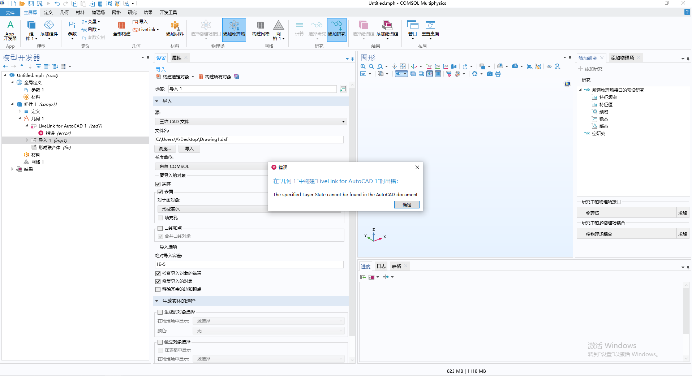Click the camera snapshot icon in graphics toolbar
The image size is (692, 376).
489,74
